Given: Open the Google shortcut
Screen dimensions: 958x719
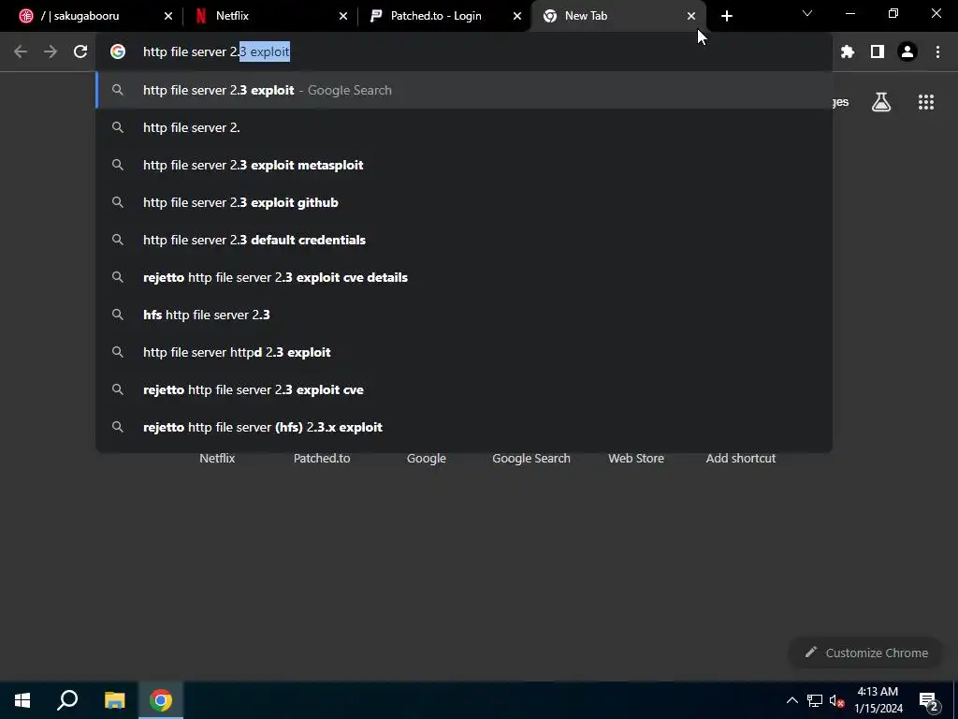Looking at the screenshot, I should coord(427,459).
